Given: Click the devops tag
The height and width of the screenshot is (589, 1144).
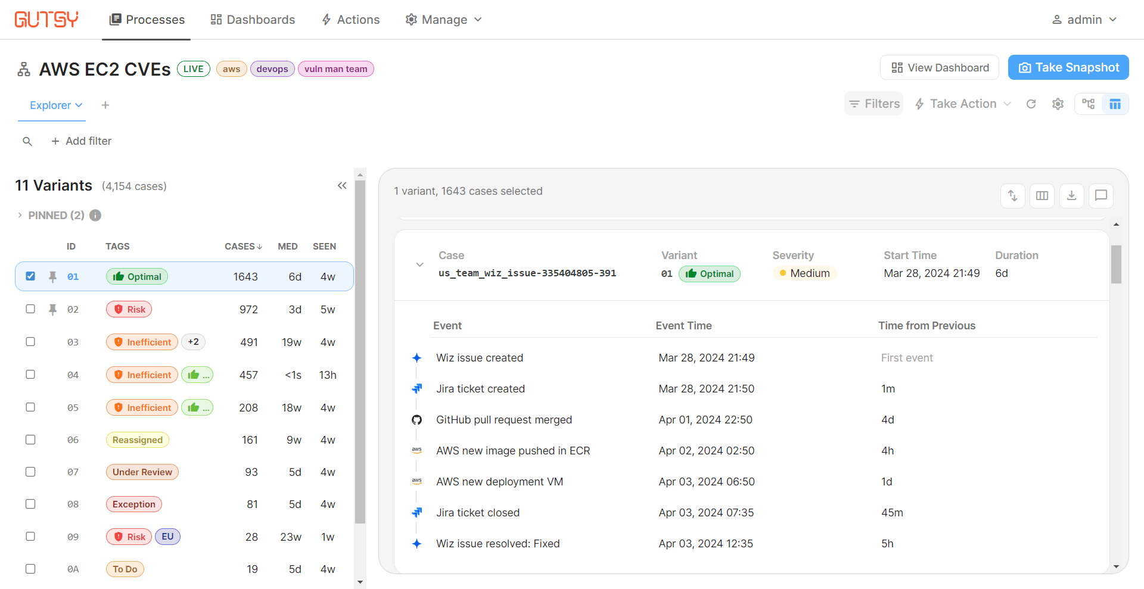Looking at the screenshot, I should (x=272, y=69).
